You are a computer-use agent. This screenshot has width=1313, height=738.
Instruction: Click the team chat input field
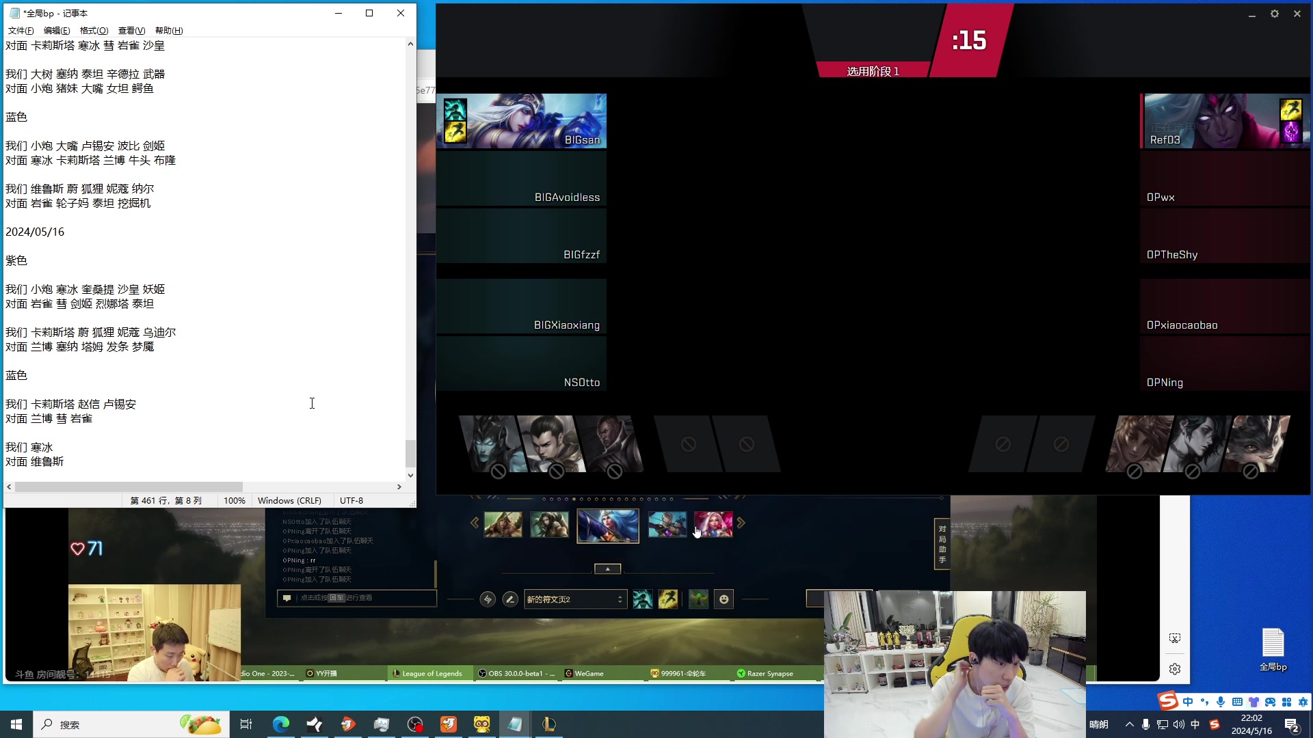(x=357, y=598)
